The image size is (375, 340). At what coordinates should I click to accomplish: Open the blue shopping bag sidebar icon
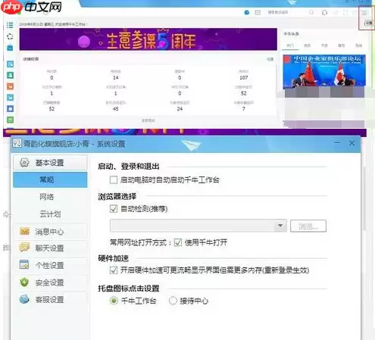tap(10, 48)
